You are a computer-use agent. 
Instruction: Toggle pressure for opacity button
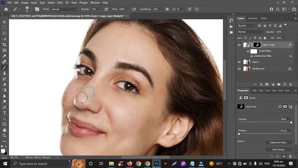pos(106,9)
